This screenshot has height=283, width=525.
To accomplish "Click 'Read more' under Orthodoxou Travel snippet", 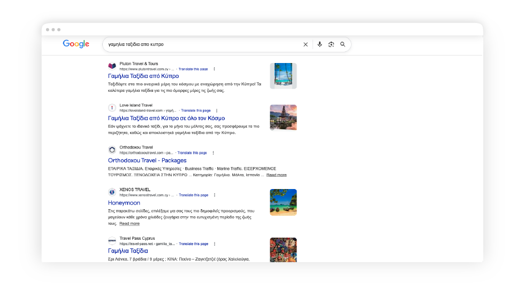I will point(276,175).
